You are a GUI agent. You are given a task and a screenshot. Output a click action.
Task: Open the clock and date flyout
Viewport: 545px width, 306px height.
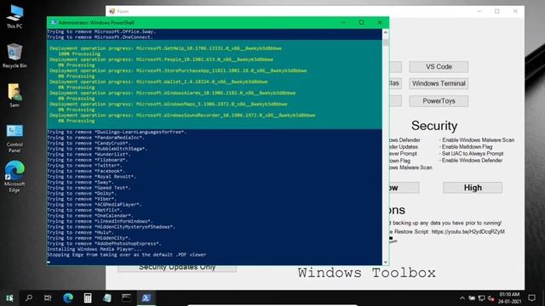tap(509, 298)
